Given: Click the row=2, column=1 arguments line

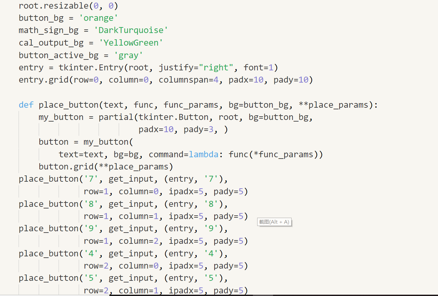Looking at the screenshot, I should [166, 291].
